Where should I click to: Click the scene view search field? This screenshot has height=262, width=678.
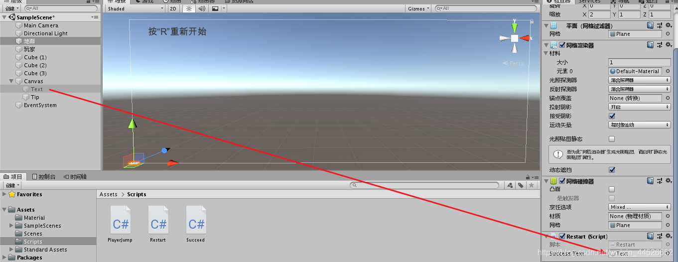click(x=486, y=8)
